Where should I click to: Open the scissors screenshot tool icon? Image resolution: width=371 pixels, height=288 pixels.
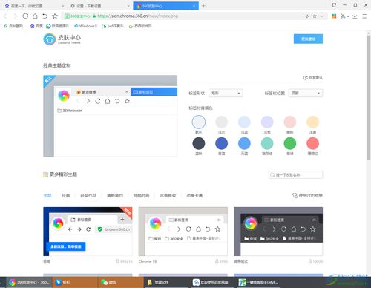343,16
